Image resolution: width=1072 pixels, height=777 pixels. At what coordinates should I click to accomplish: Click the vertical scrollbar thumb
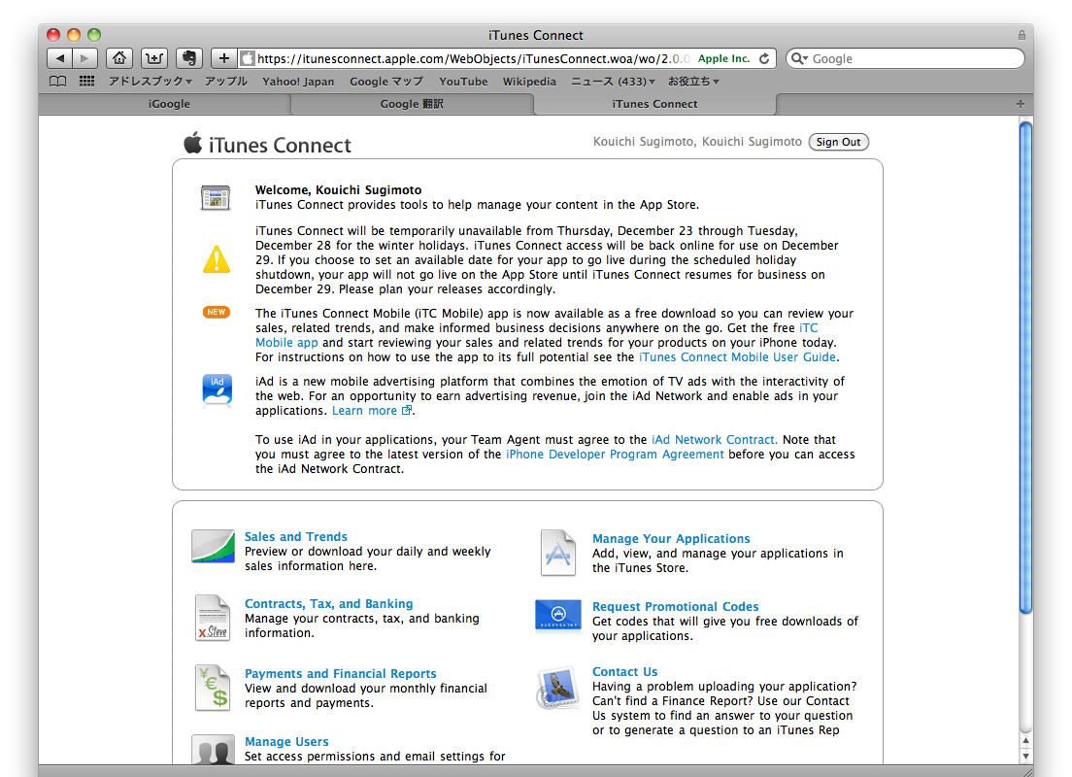coord(1025,369)
